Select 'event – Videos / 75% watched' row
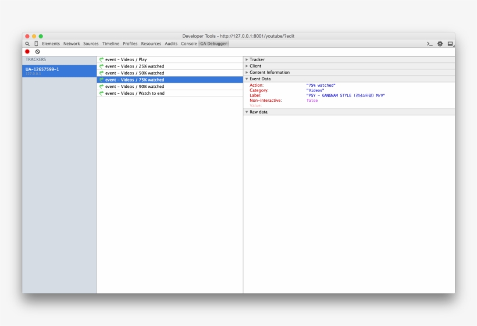Image resolution: width=477 pixels, height=326 pixels. [x=170, y=80]
